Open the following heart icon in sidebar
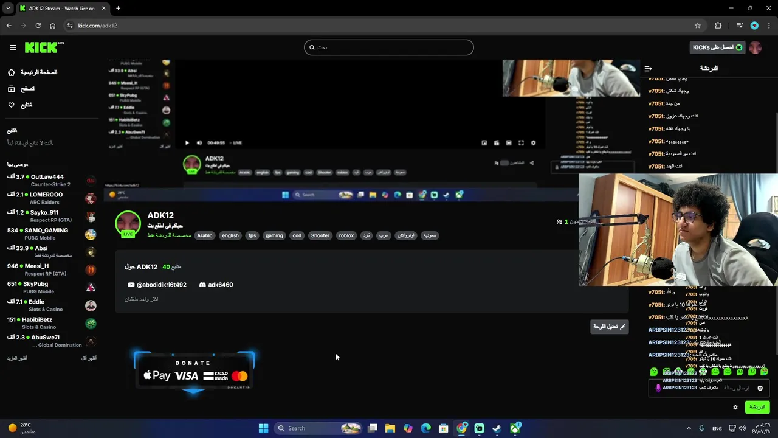This screenshot has height=438, width=778. coord(11,105)
